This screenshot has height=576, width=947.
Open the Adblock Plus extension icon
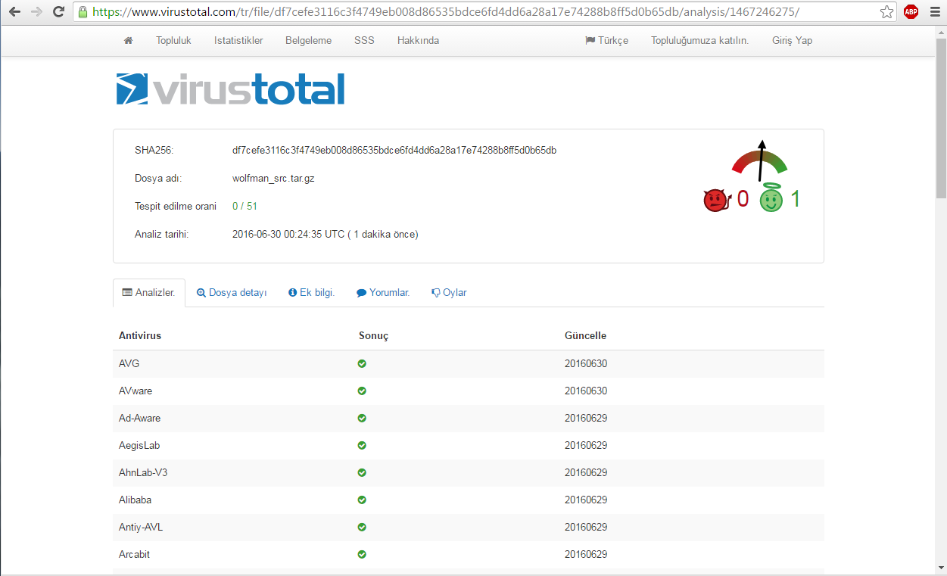[x=911, y=12]
